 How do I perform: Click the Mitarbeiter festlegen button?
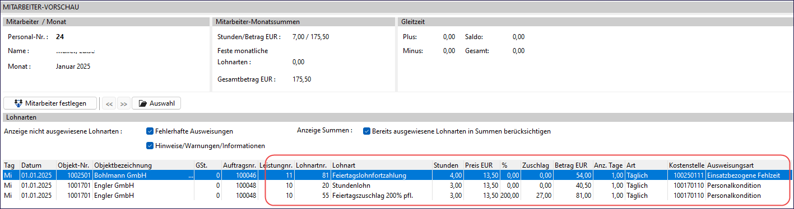[x=50, y=103]
